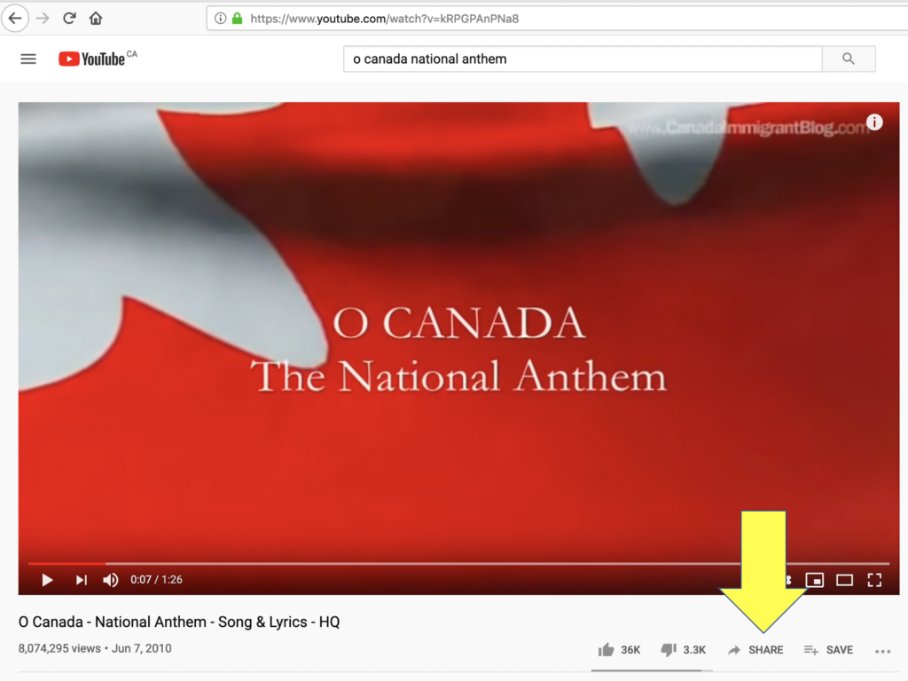This screenshot has width=908, height=681.
Task: Open the SAVE to playlist menu
Action: click(x=829, y=650)
